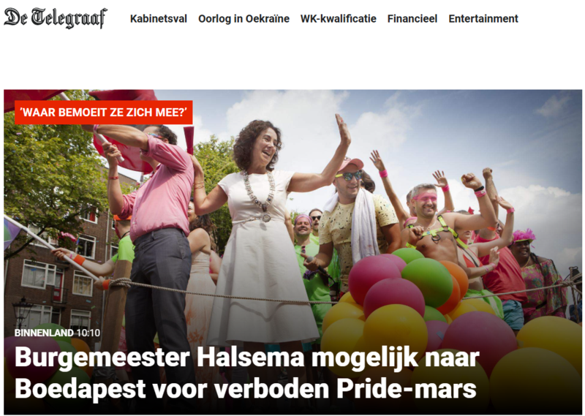Open the De Telegraaf homepage logo
The width and height of the screenshot is (585, 416).
pyautogui.click(x=56, y=18)
